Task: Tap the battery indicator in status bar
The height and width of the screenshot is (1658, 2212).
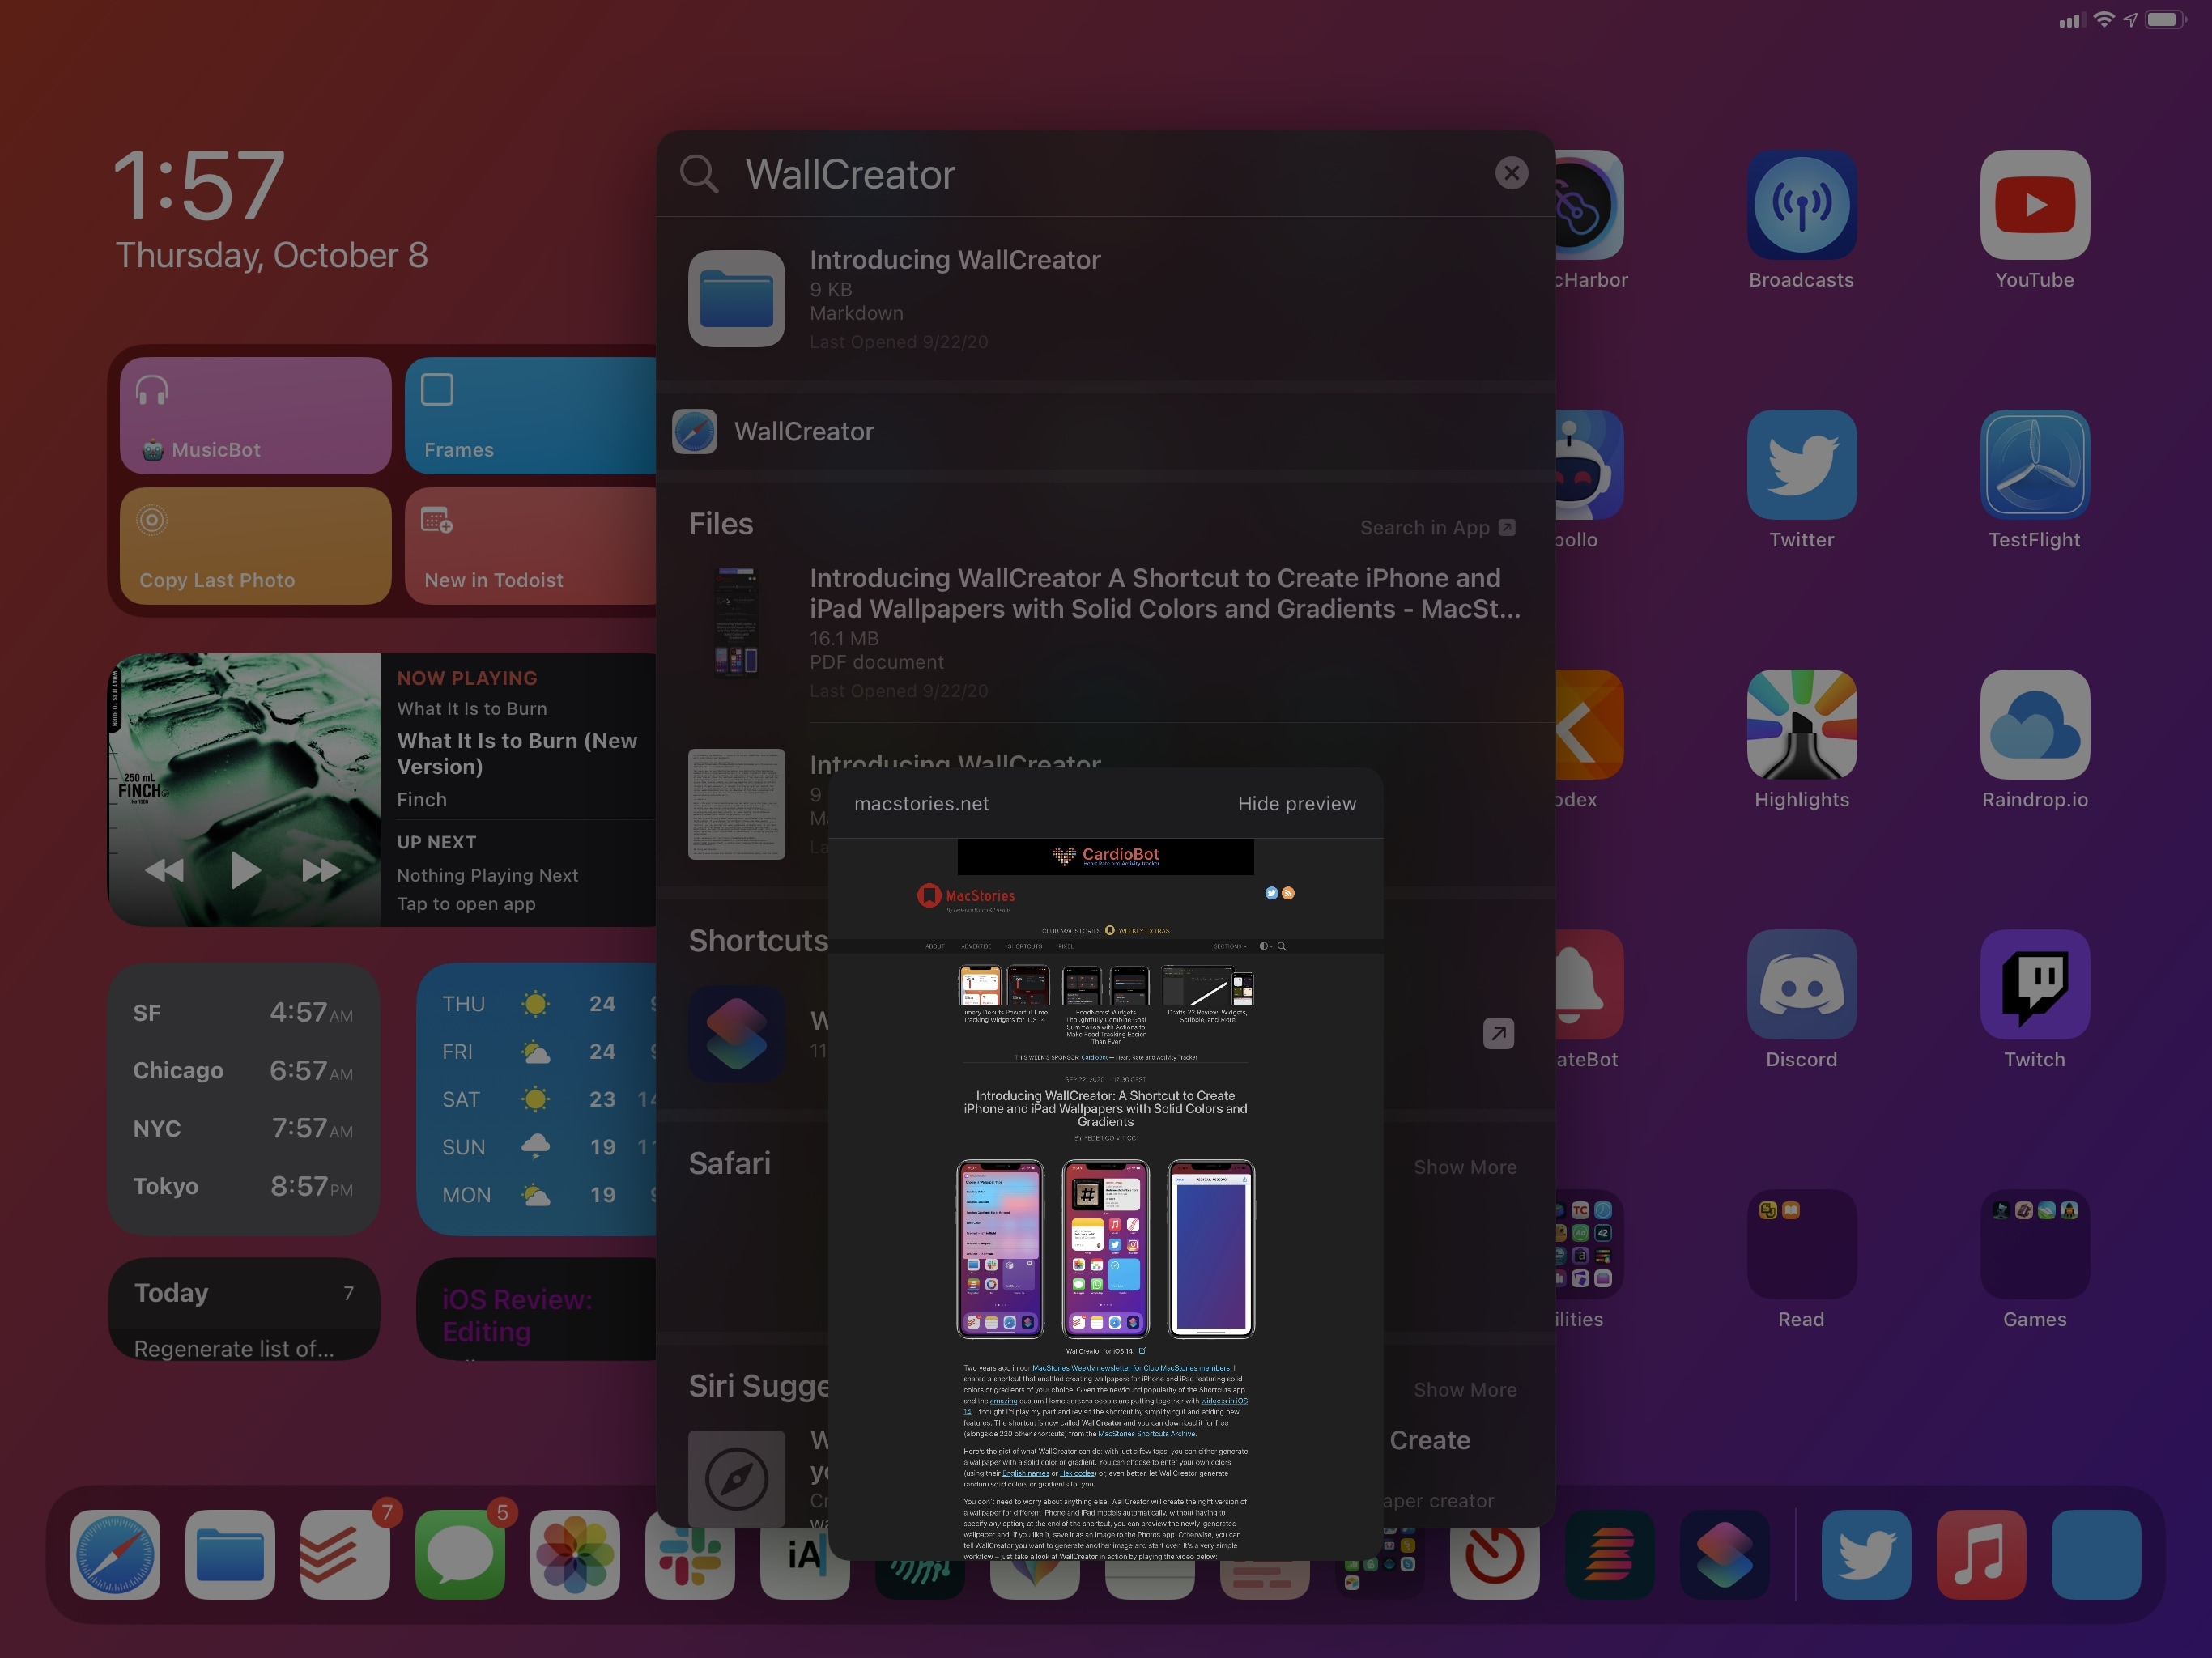Action: click(2165, 19)
